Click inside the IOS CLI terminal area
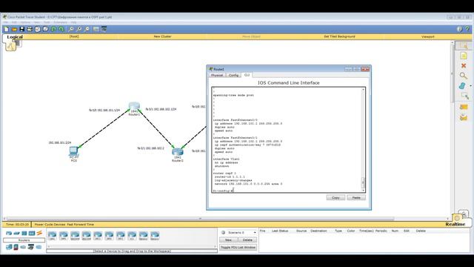Viewport: 474px width, 267px height. [287, 140]
